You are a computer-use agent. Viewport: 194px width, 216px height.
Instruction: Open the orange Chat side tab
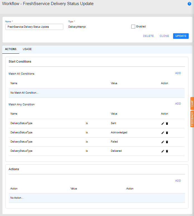[x=192, y=104]
